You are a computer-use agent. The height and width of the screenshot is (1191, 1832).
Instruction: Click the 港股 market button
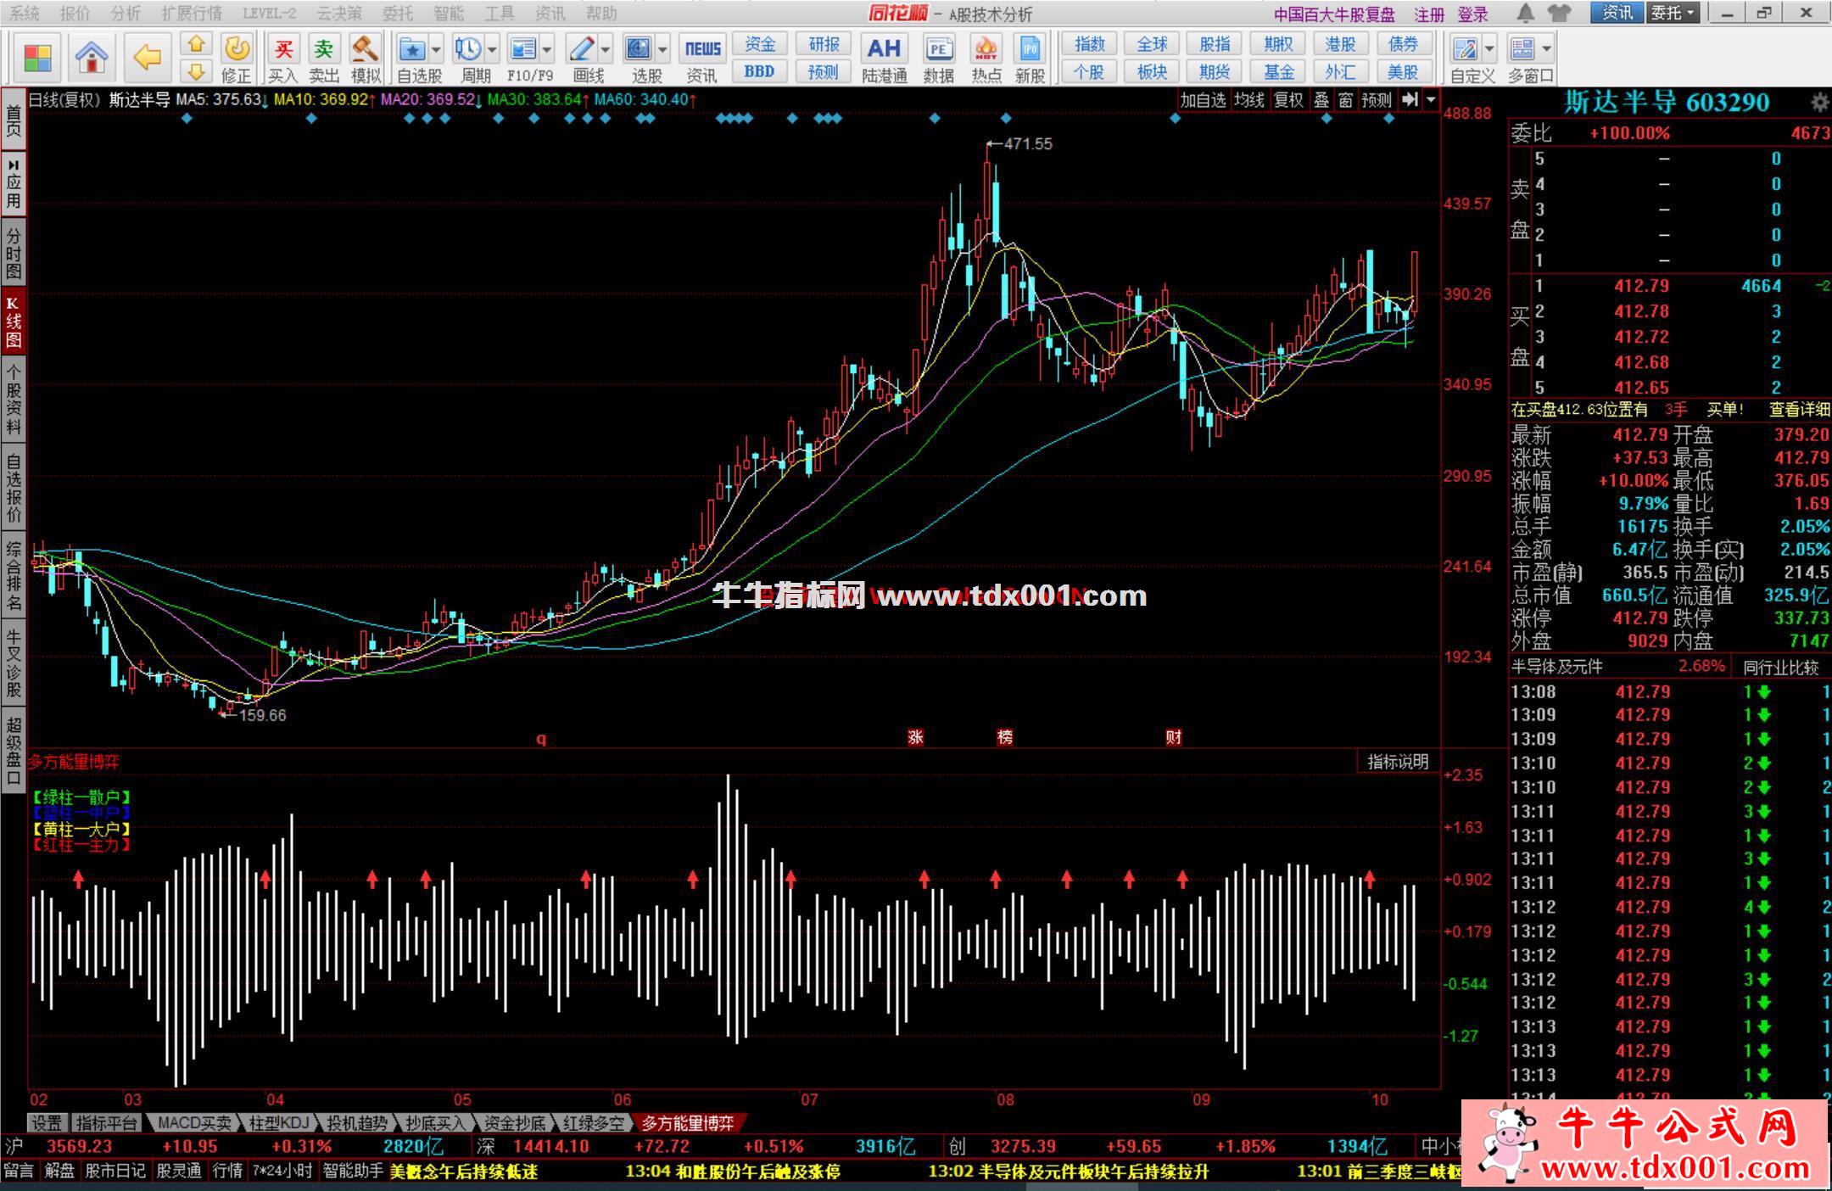tap(1340, 44)
